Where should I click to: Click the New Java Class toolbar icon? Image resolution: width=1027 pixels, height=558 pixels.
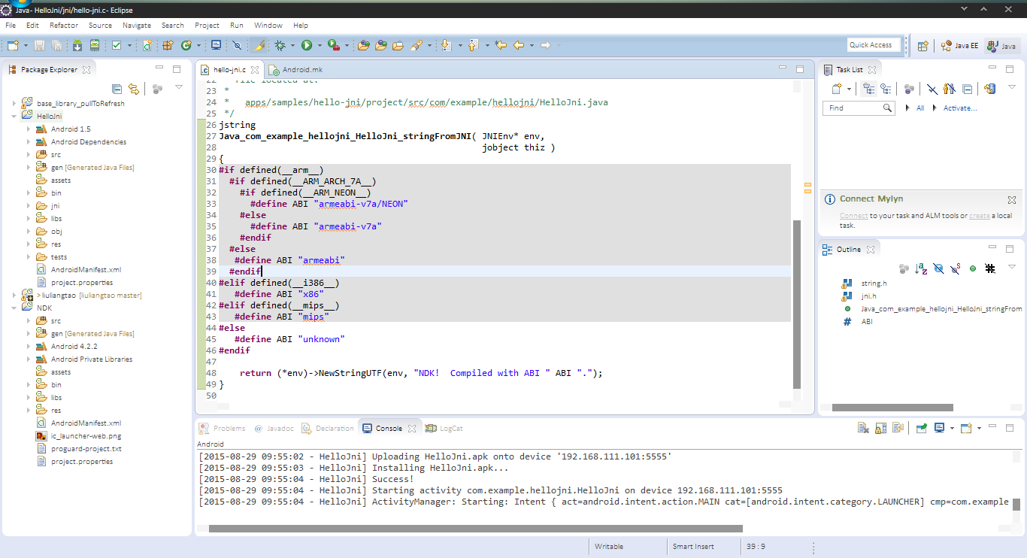pos(186,45)
